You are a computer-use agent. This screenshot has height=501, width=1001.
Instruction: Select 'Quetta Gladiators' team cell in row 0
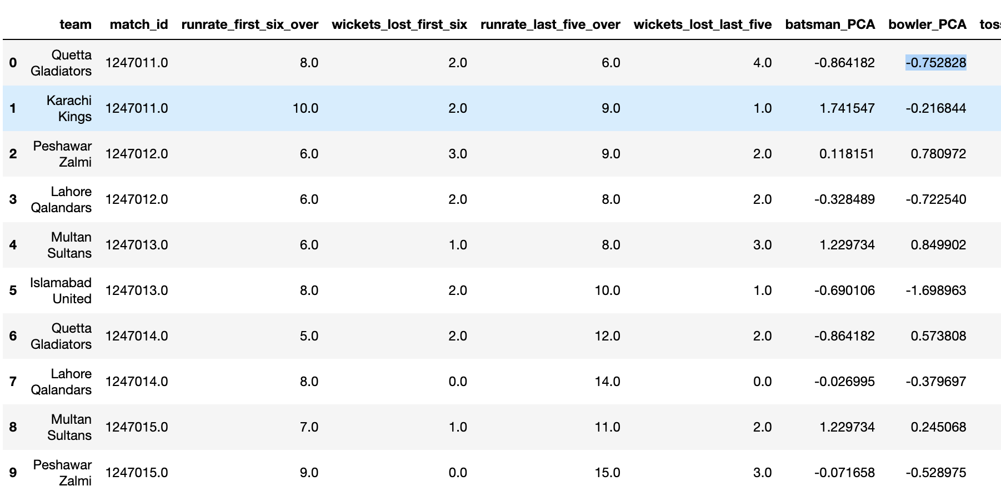(61, 63)
